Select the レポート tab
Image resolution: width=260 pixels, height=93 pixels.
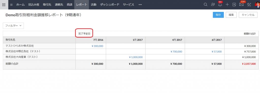pos(82,5)
